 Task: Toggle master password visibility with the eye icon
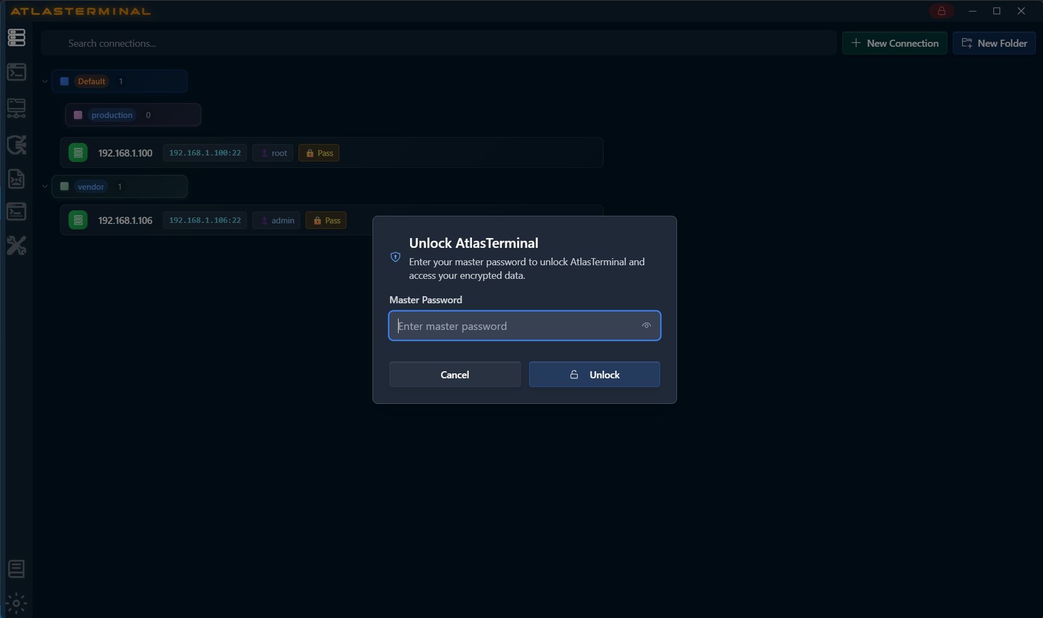(646, 325)
